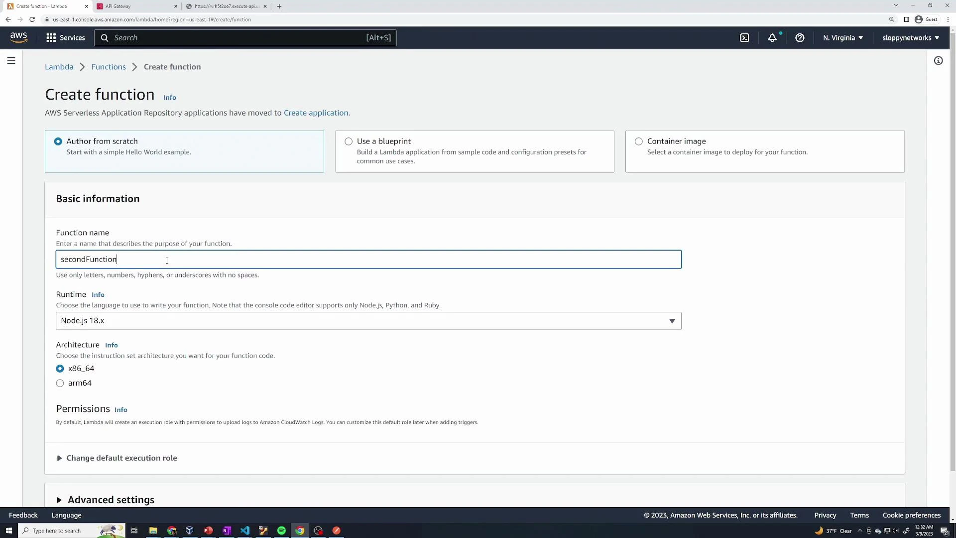Image resolution: width=956 pixels, height=538 pixels.
Task: Launch OBS Studio from the taskbar
Action: [318, 530]
